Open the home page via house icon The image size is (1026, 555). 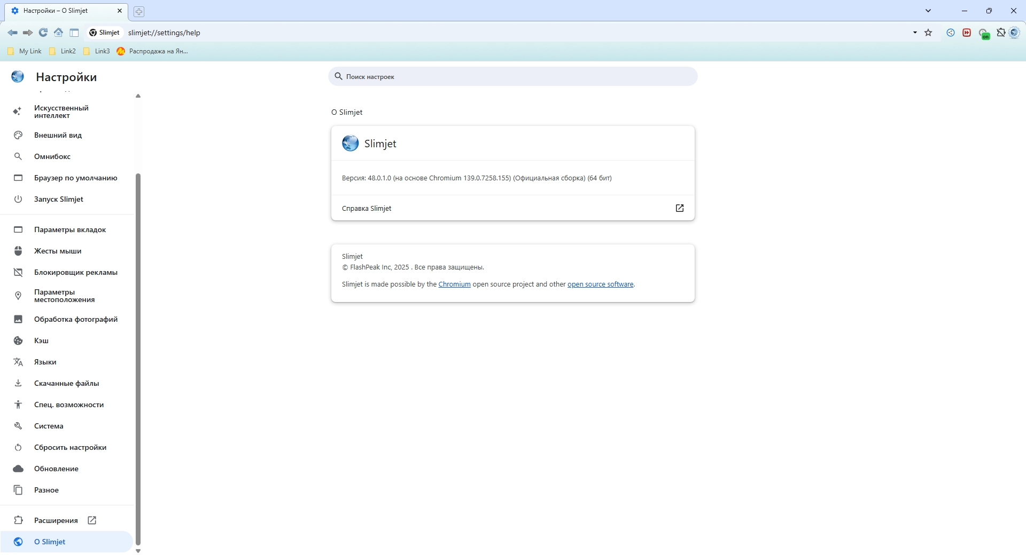[x=59, y=33]
